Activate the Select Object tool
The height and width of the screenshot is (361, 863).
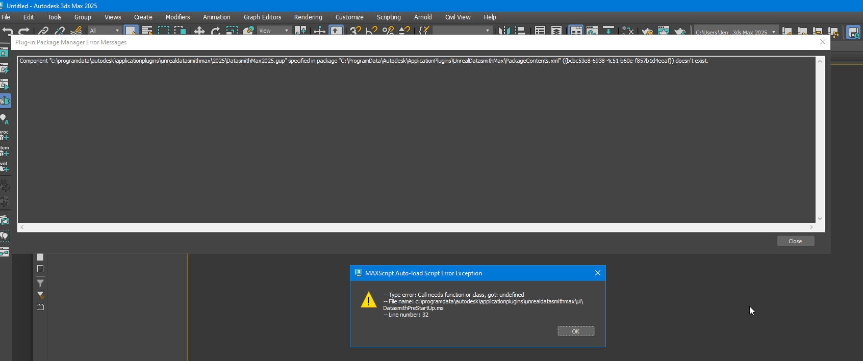coord(131,31)
